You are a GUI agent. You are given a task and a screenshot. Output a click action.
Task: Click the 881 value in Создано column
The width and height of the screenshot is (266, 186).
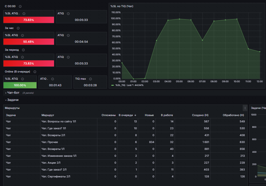207,149
